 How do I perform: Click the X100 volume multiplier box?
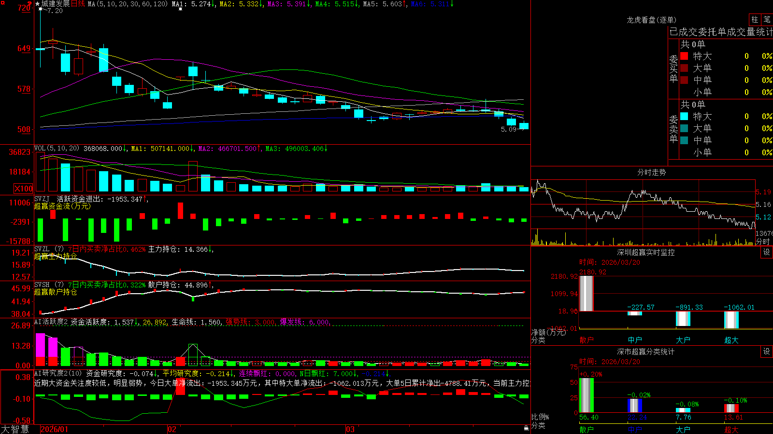(x=23, y=189)
